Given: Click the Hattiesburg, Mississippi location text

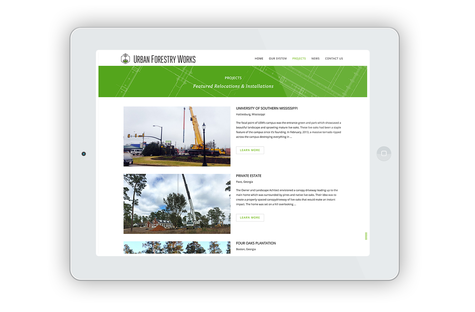Looking at the screenshot, I should pyautogui.click(x=250, y=115).
